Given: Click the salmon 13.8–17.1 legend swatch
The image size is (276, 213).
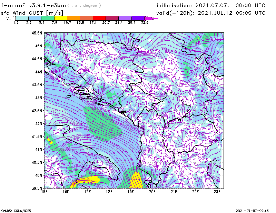Looking at the screenshot, I should coord(87,18).
